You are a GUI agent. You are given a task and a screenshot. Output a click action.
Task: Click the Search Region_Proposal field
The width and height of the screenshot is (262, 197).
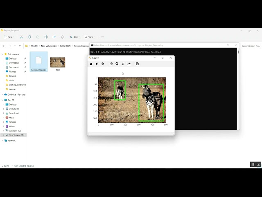tap(251, 46)
